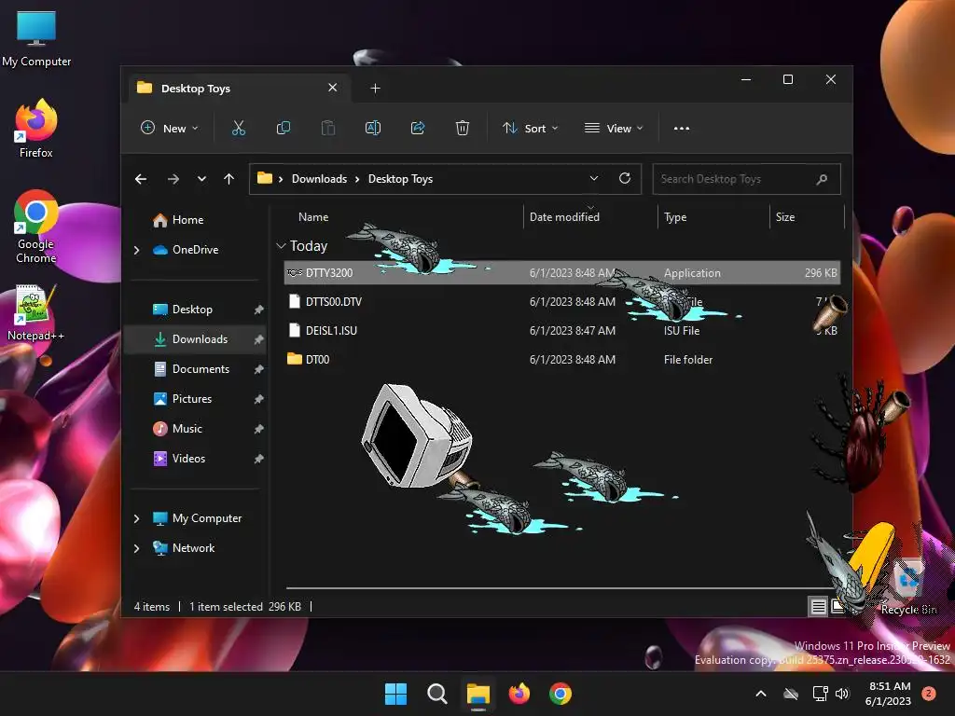Open Music in navigation pane

click(187, 429)
